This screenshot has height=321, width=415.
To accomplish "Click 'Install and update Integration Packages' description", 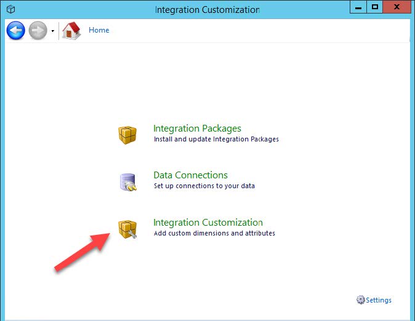I will point(216,140).
